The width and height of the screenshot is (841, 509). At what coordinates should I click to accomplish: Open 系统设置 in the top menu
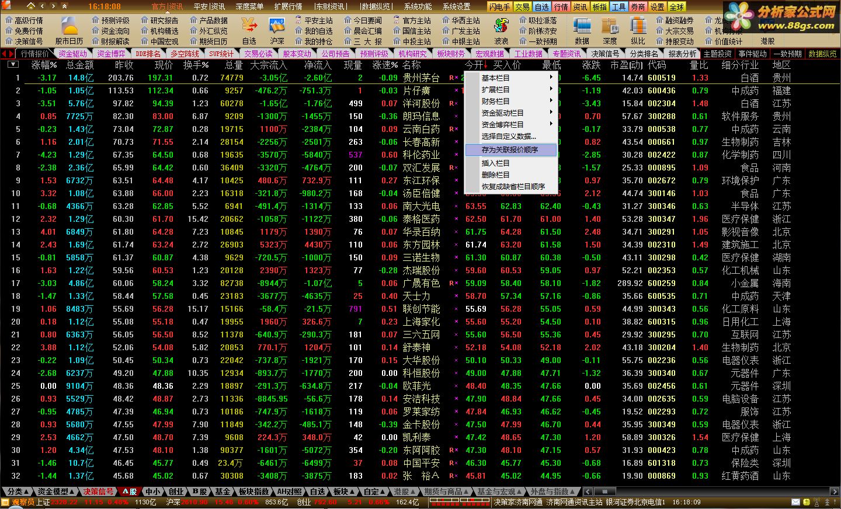click(456, 6)
